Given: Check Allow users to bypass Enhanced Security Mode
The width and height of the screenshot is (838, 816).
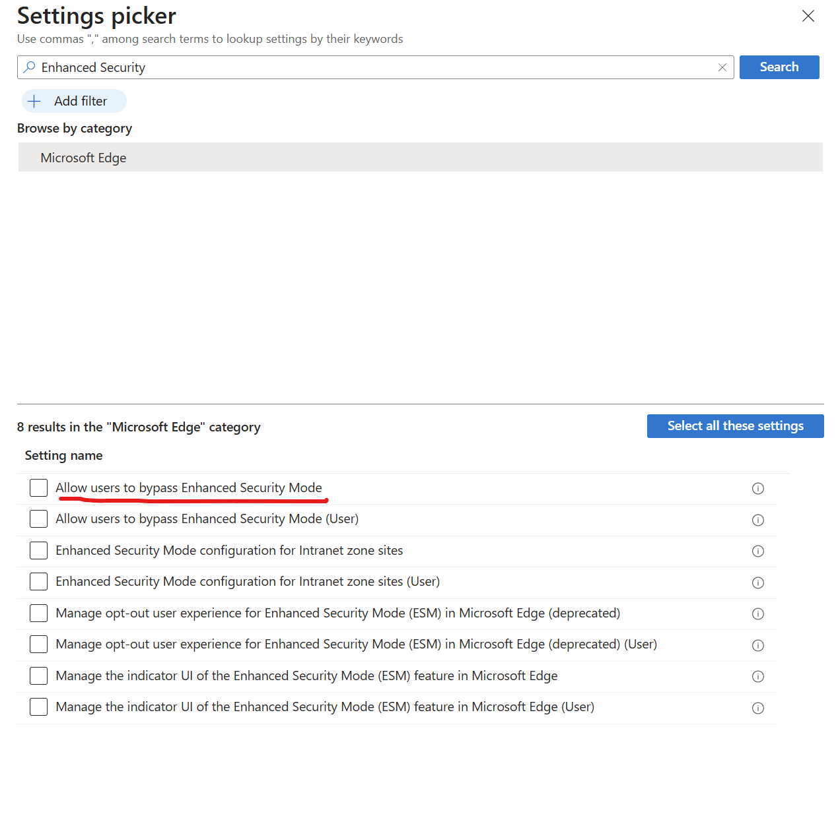Looking at the screenshot, I should 39,488.
